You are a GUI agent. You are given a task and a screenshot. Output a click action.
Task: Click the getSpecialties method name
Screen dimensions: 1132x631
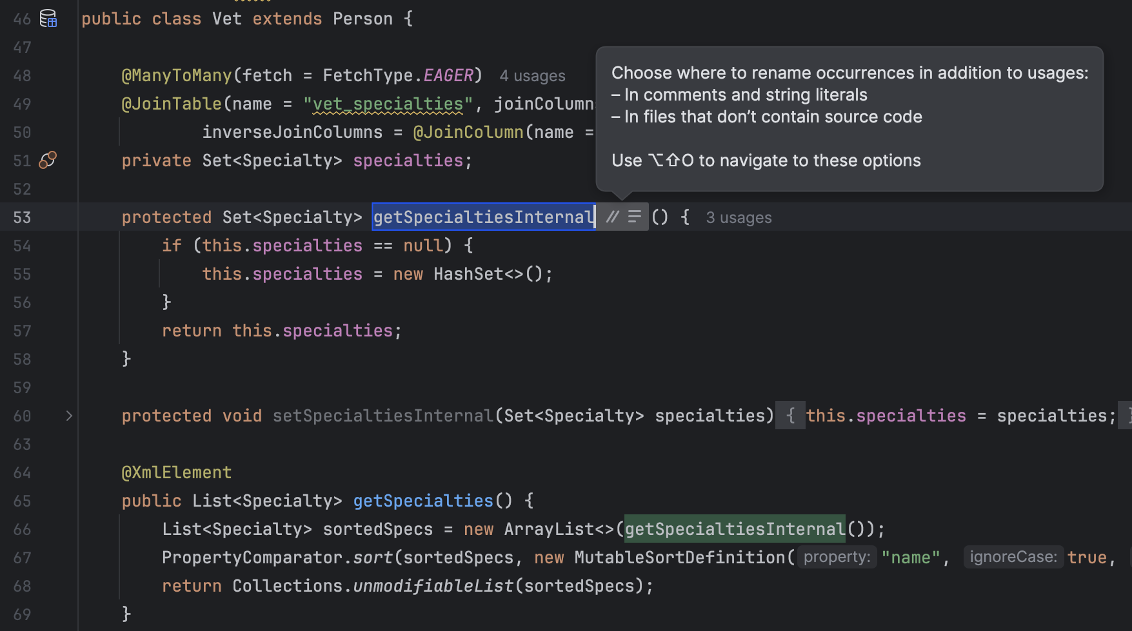(x=423, y=501)
